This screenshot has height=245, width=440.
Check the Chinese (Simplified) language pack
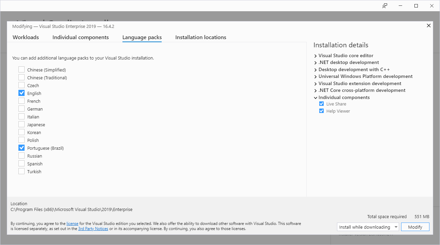[21, 69]
